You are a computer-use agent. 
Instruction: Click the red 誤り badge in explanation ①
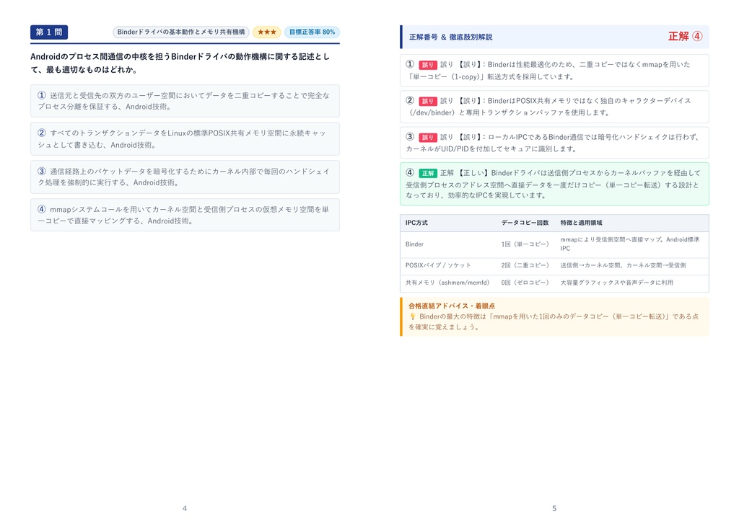427,65
